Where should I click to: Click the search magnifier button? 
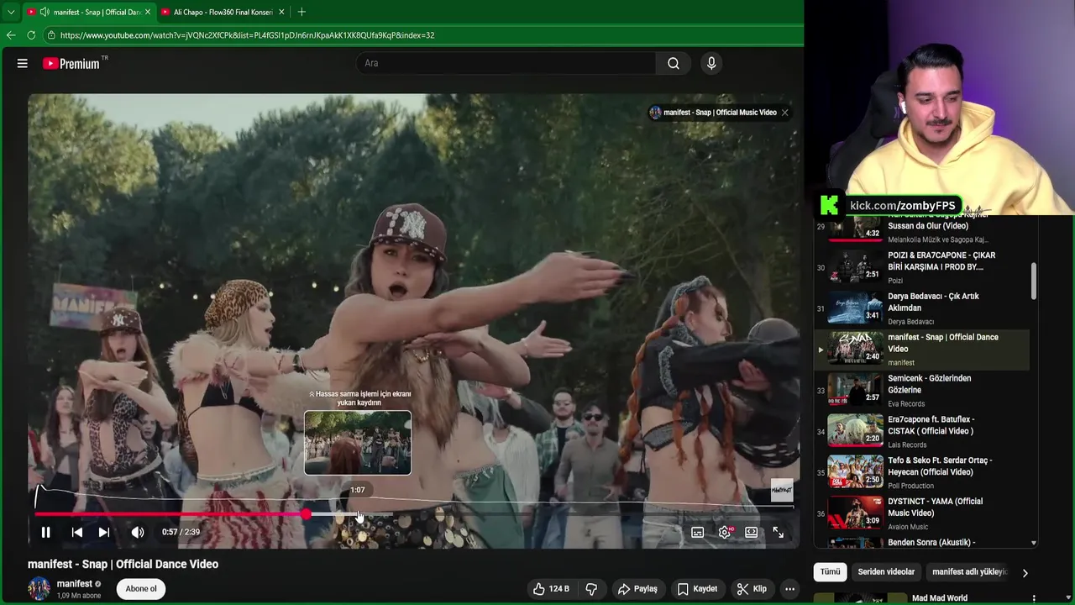pos(674,63)
